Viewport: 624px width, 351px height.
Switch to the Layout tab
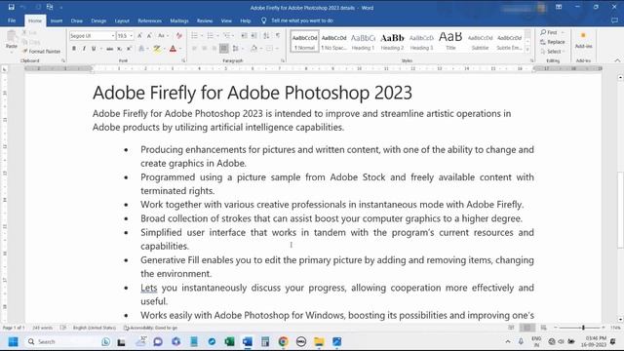point(122,20)
